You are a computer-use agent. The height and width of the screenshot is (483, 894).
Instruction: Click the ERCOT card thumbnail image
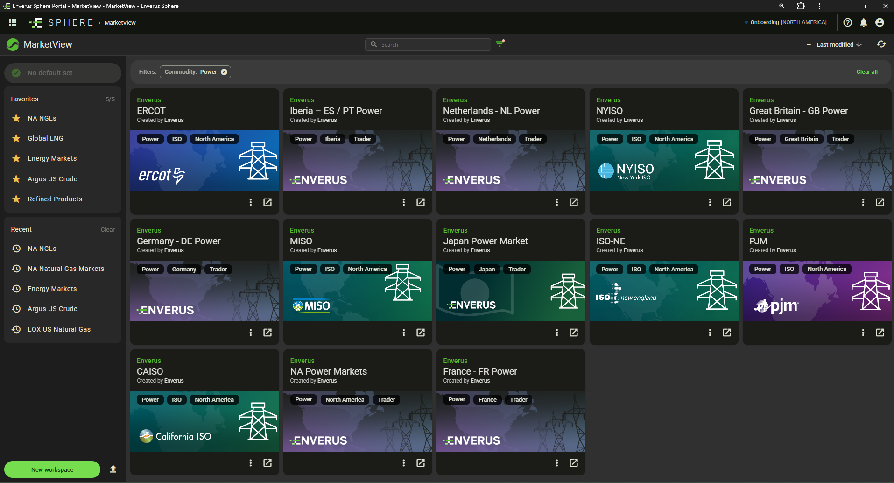[204, 161]
